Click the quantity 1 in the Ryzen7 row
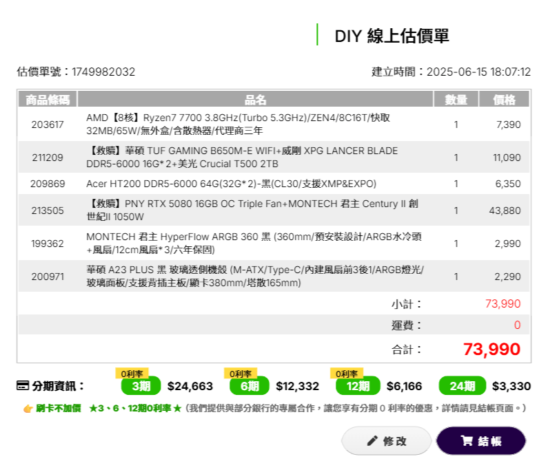 pyautogui.click(x=456, y=125)
